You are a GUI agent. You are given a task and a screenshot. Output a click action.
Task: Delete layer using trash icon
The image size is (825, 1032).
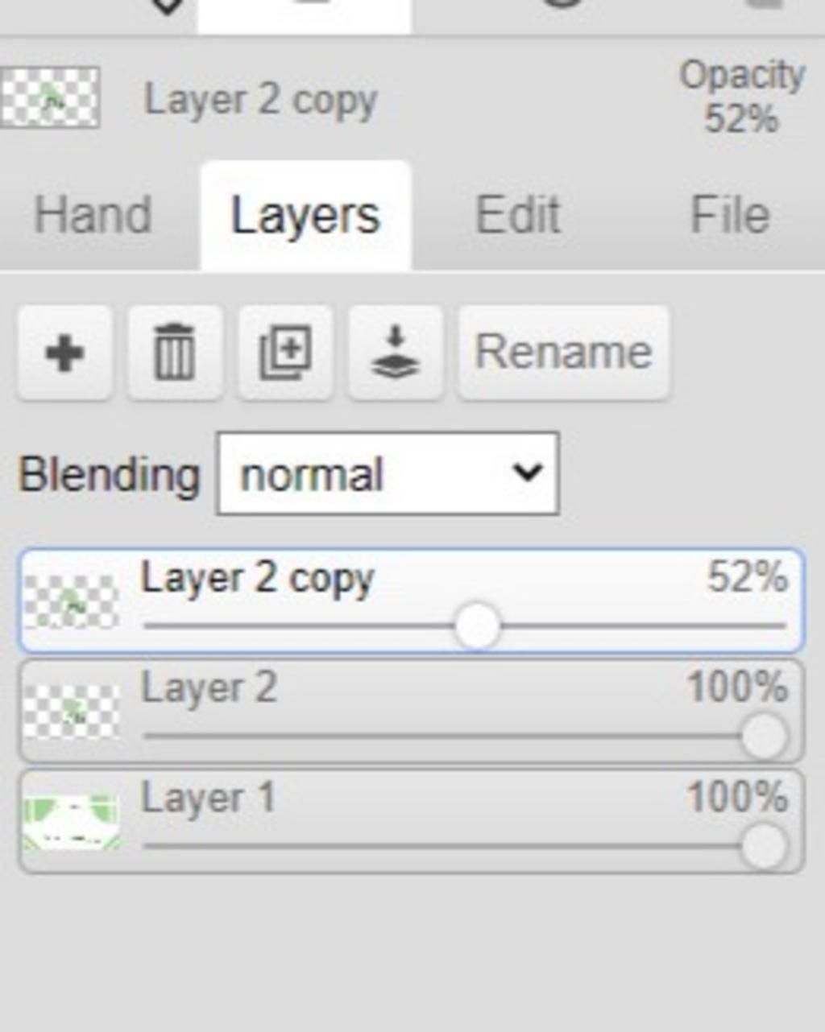click(x=175, y=353)
